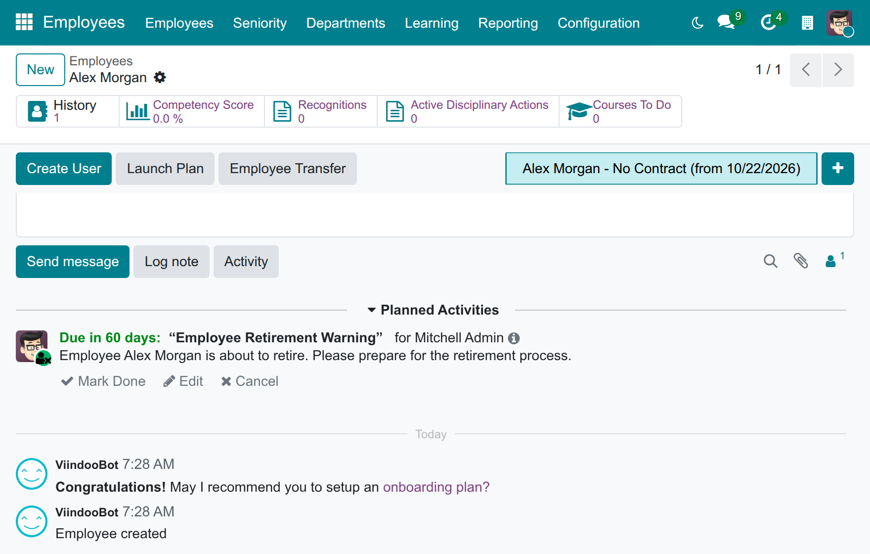Click into the message composer text area
Screen dimensions: 870x554
tap(435, 215)
